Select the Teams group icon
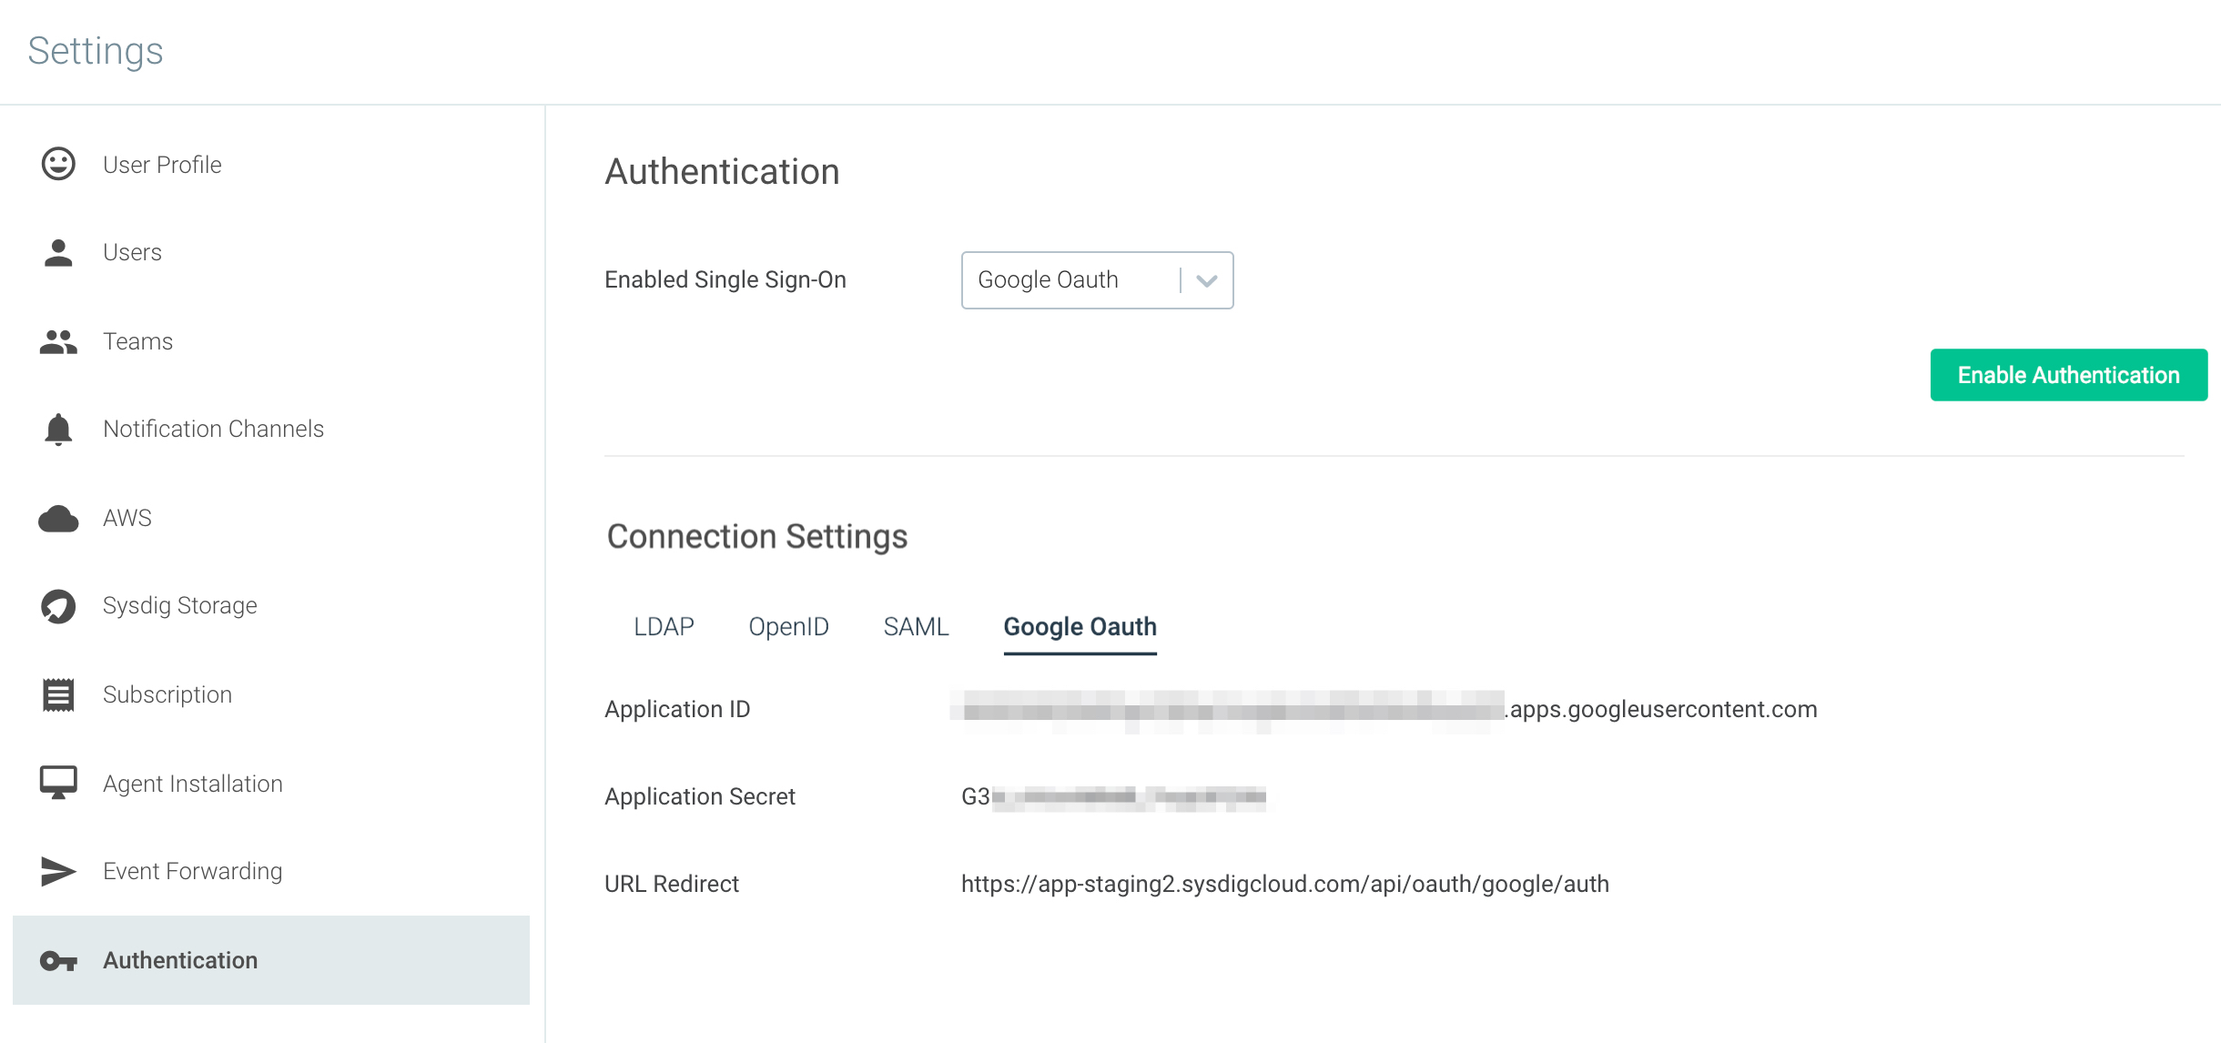Screen dimensions: 2221x1043 coord(58,341)
